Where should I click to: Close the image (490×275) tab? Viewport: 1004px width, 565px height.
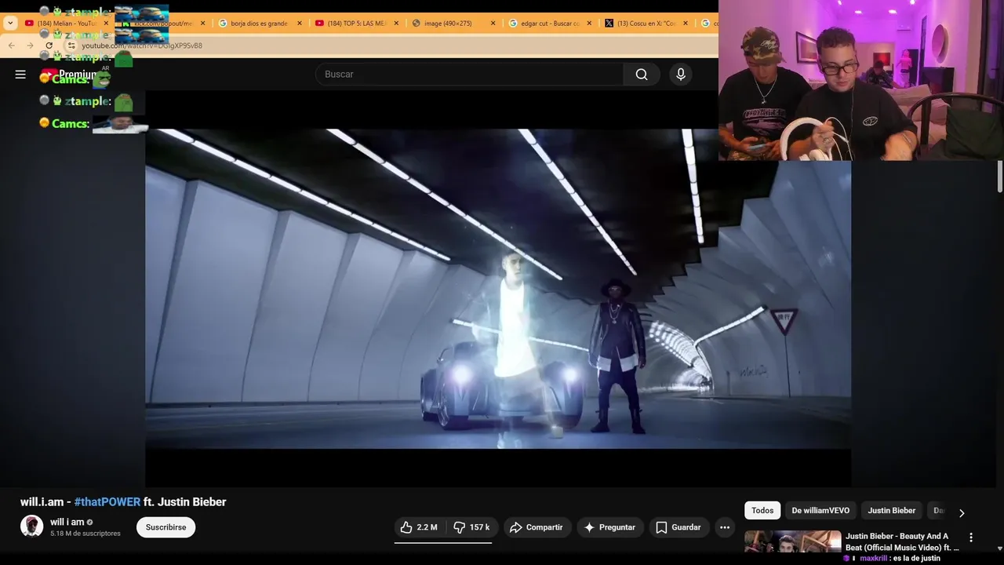493,24
